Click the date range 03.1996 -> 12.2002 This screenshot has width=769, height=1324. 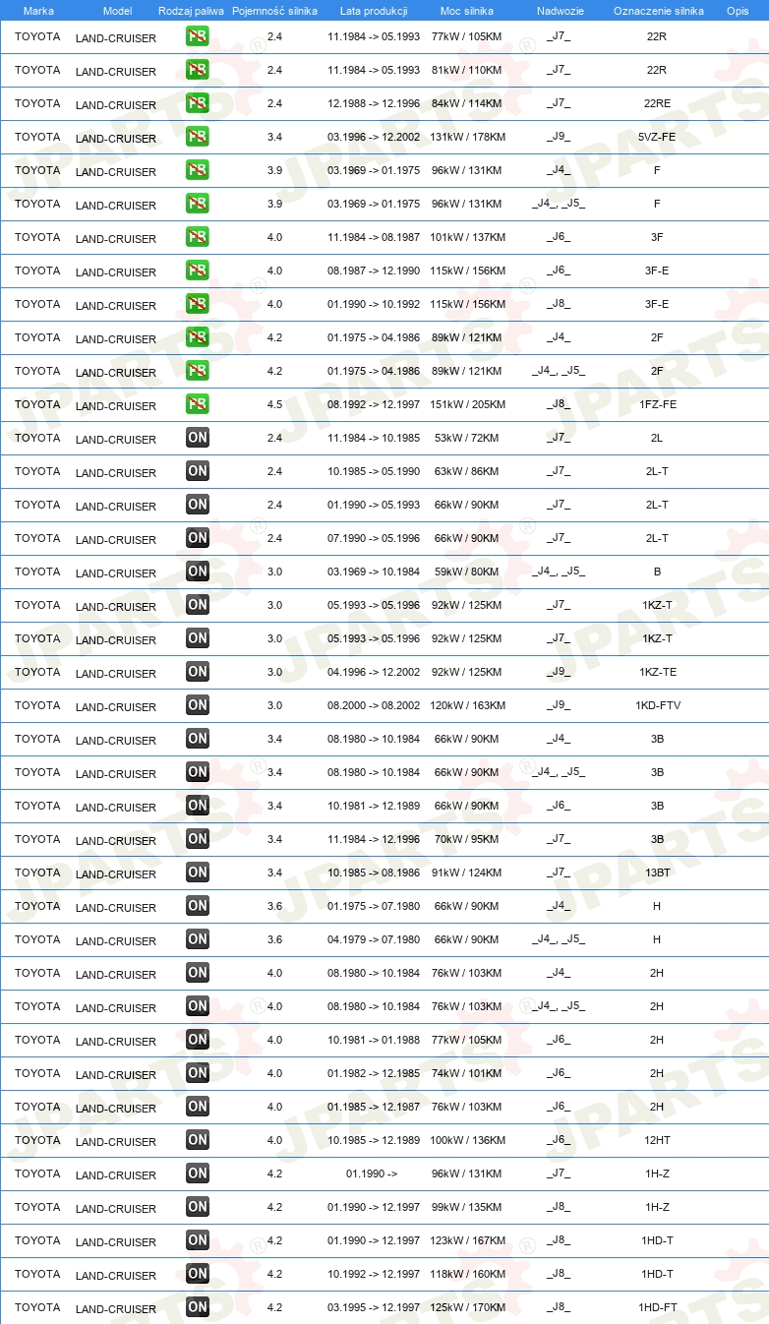pos(374,137)
